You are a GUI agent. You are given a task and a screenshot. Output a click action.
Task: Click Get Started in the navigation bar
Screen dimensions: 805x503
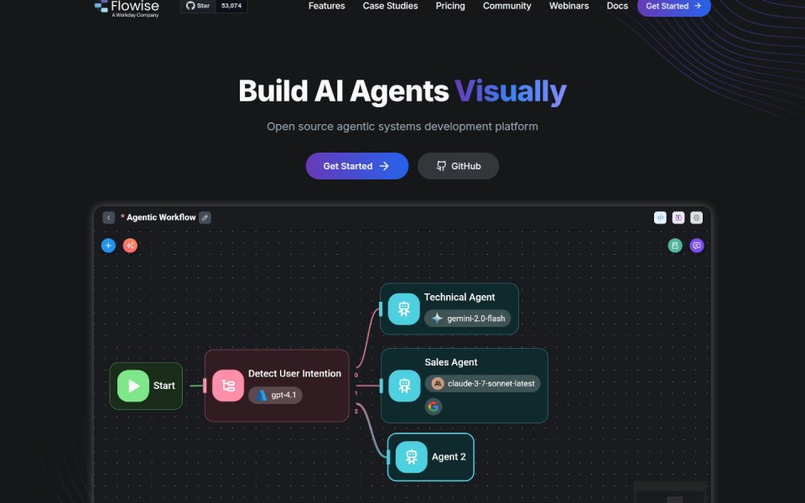pyautogui.click(x=673, y=6)
